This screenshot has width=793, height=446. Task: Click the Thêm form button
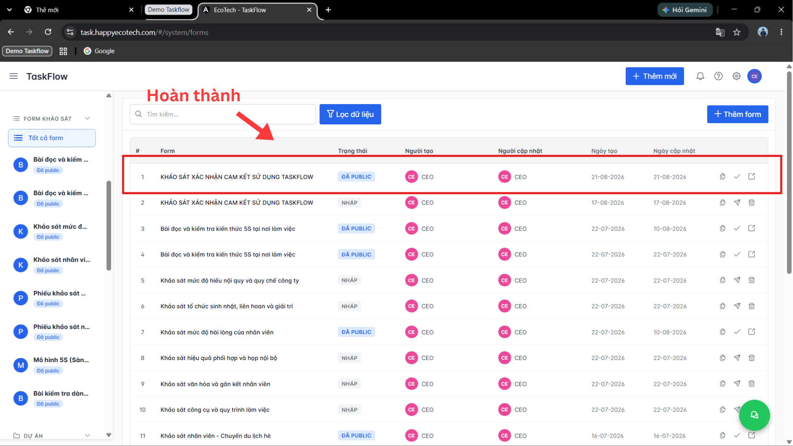click(x=738, y=114)
